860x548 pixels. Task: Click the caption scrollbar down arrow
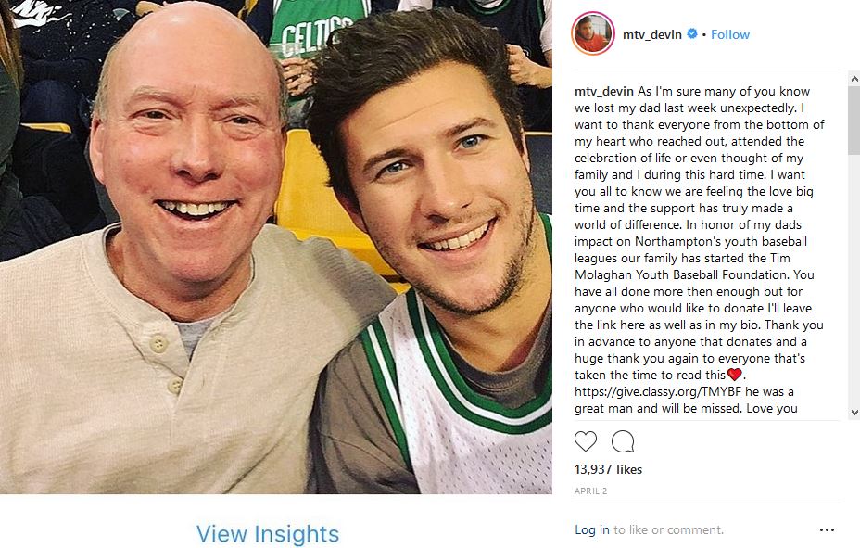pos(854,413)
